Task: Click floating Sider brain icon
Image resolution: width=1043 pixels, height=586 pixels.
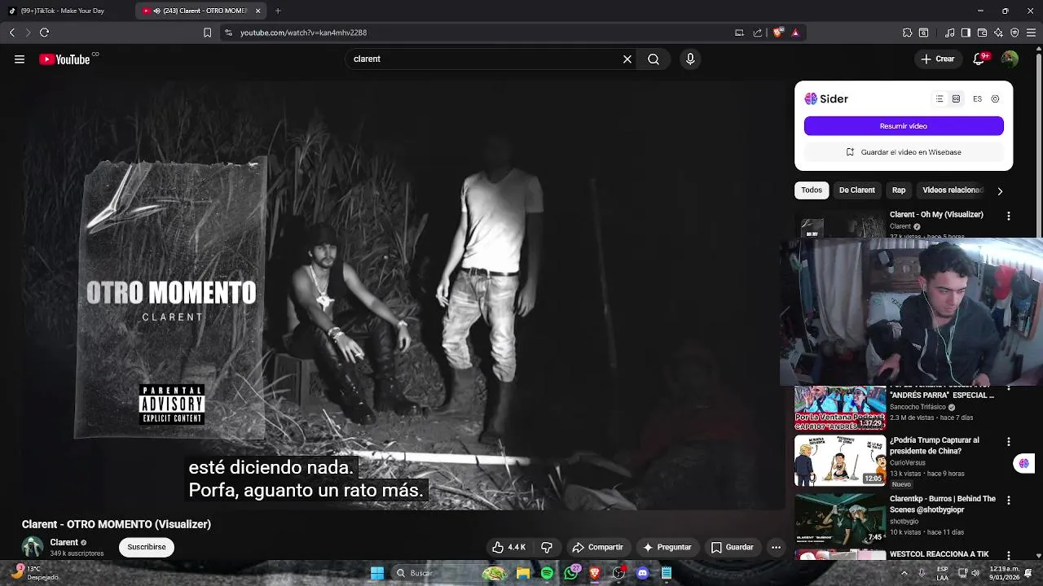Action: [1024, 463]
